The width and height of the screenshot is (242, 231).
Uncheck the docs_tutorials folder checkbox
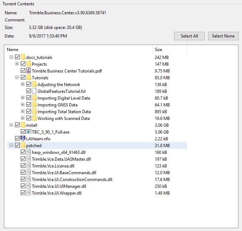click(x=17, y=57)
